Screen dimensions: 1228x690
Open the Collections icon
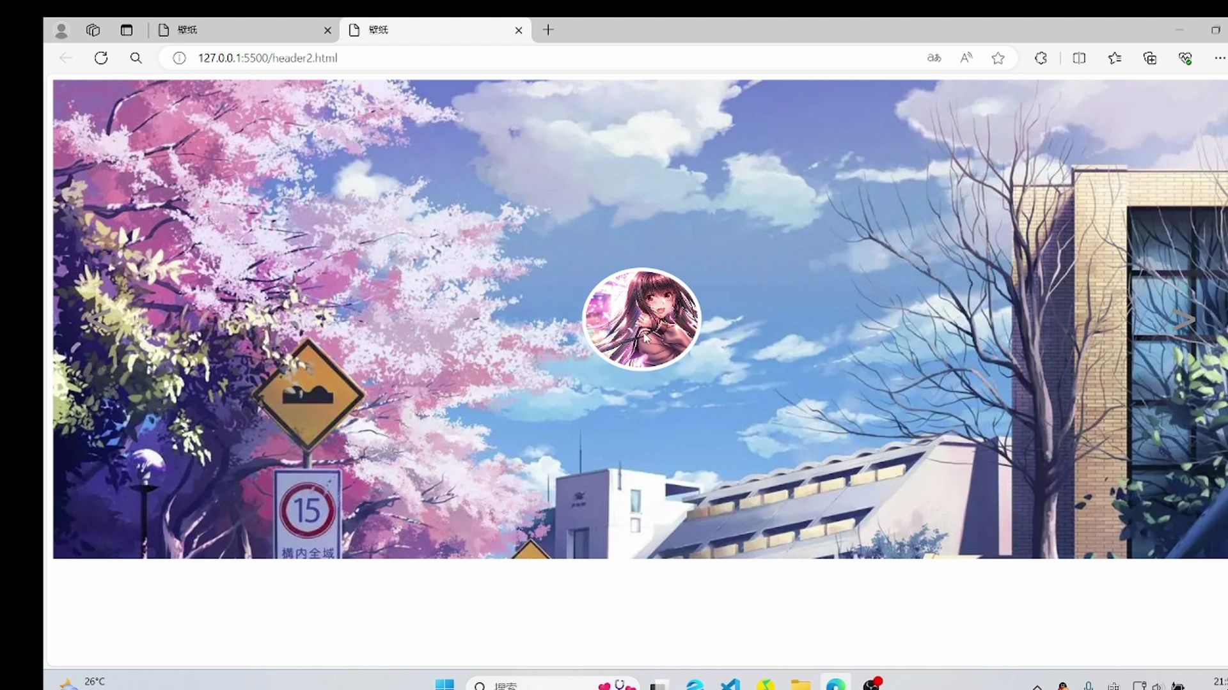[x=1150, y=58]
